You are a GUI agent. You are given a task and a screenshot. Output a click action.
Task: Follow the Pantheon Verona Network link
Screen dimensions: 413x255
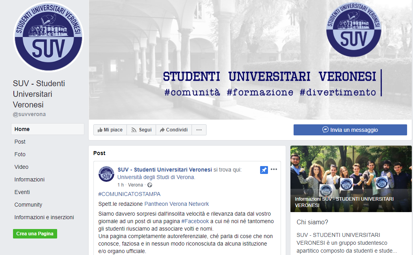tap(177, 204)
